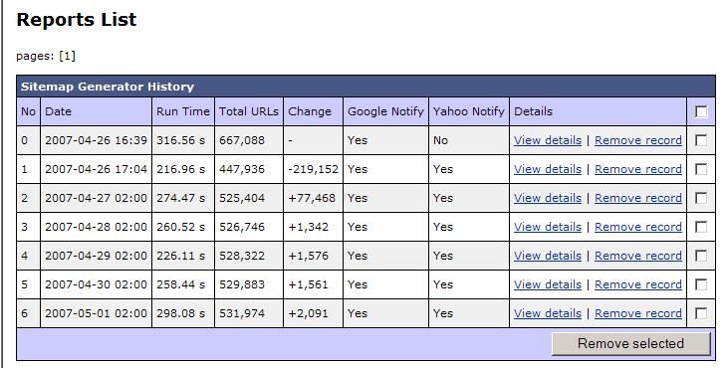Click the Remove selected button
Image resolution: width=726 pixels, height=368 pixels.
[630, 343]
